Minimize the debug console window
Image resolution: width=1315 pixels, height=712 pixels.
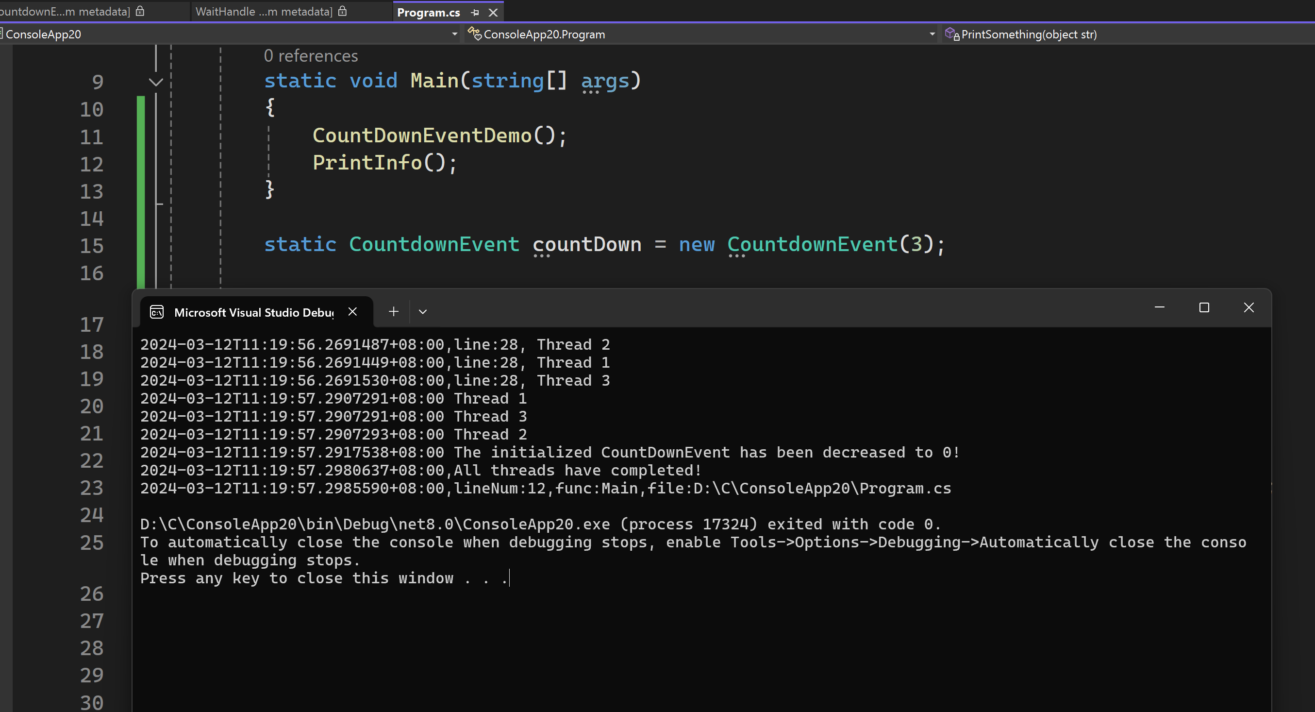[1159, 307]
